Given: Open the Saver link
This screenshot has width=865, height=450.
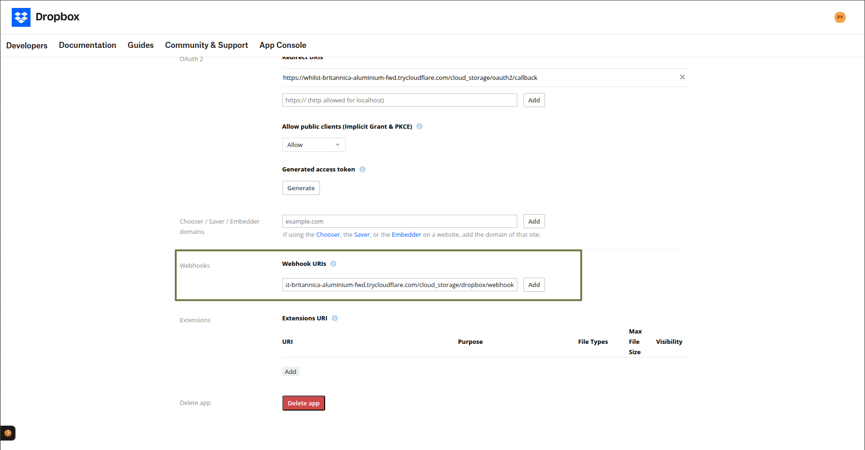Looking at the screenshot, I should [362, 234].
